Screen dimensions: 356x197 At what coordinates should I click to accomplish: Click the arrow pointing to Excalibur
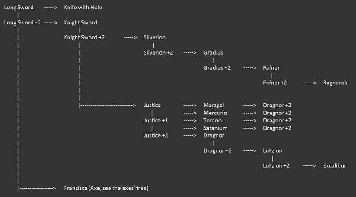309,166
